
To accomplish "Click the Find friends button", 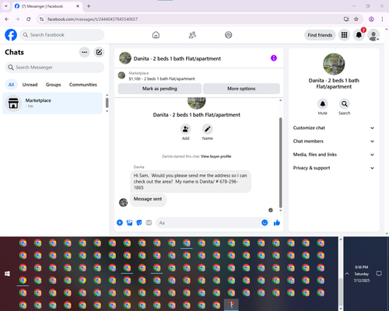I will click(320, 35).
